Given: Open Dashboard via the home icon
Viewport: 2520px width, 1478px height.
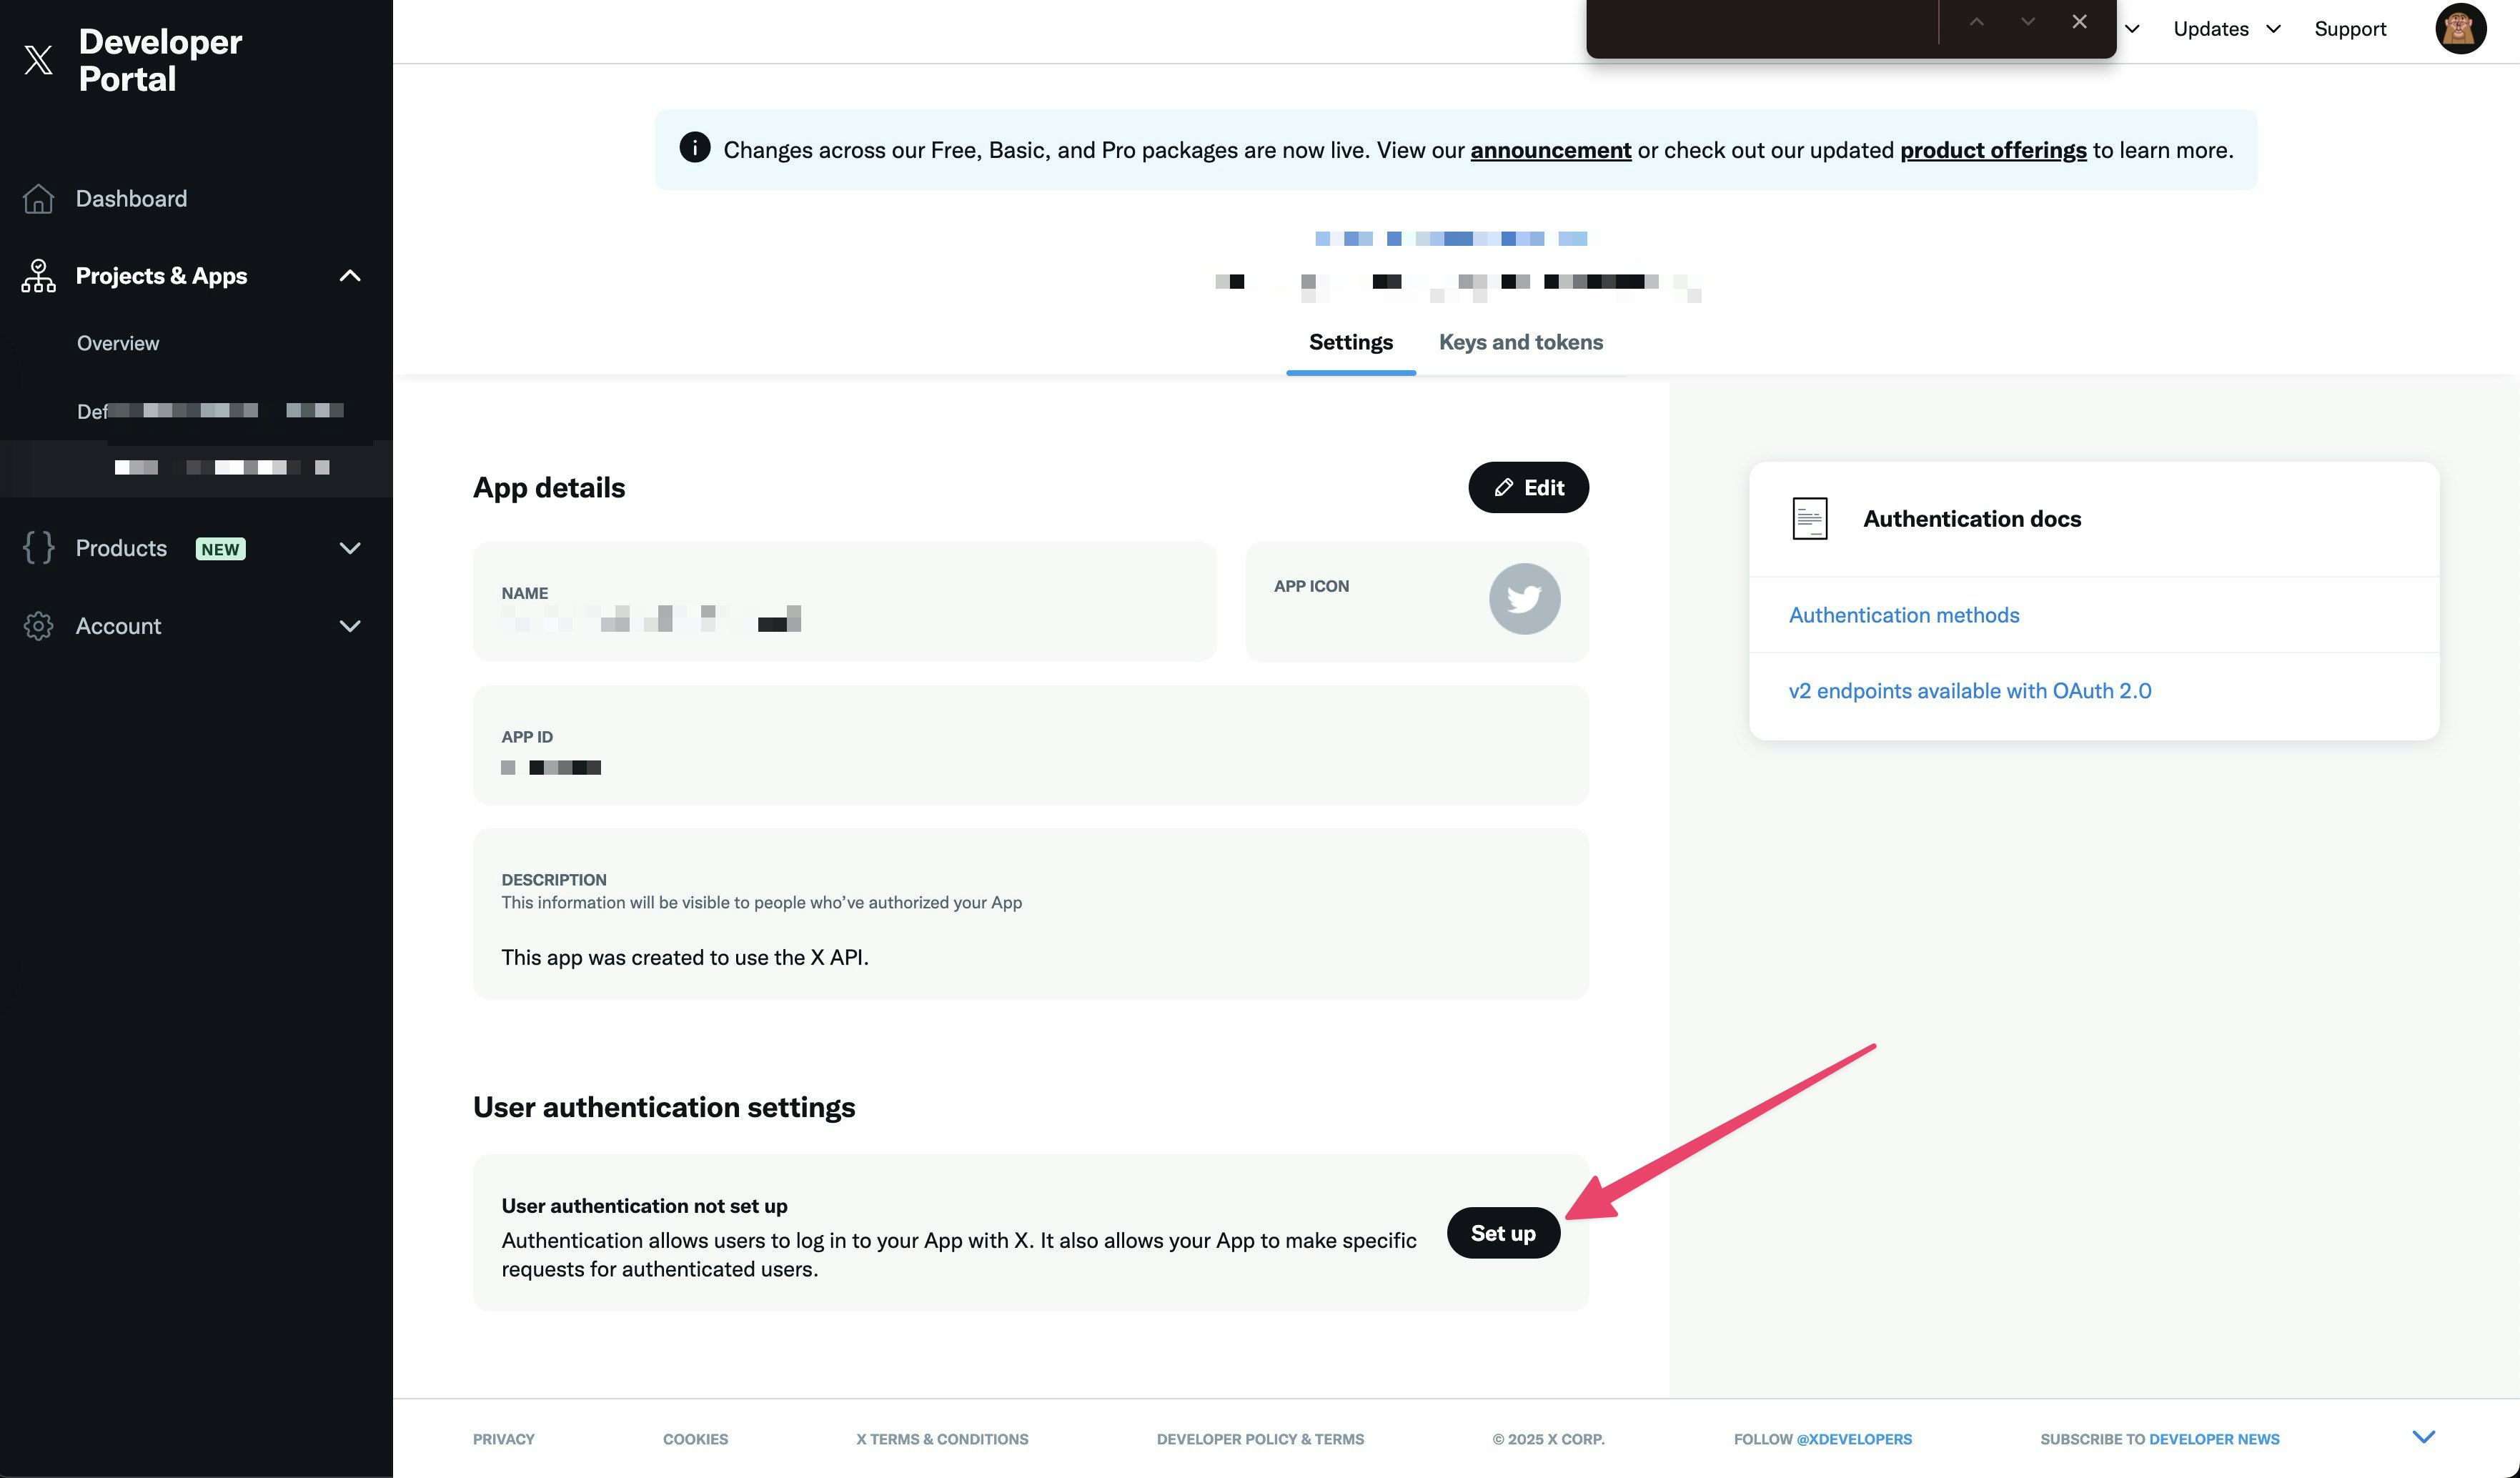Looking at the screenshot, I should tap(38, 199).
